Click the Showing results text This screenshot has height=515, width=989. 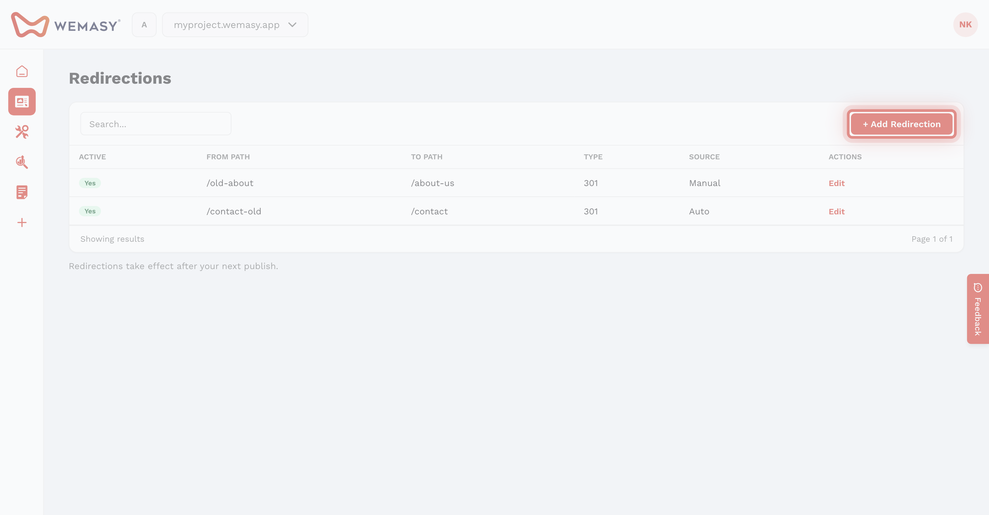point(112,239)
